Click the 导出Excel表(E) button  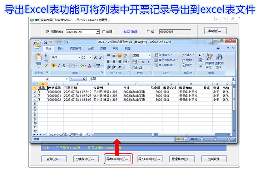(118, 158)
